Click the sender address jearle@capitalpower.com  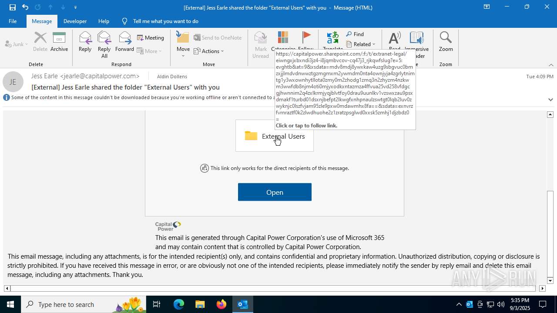click(x=100, y=76)
